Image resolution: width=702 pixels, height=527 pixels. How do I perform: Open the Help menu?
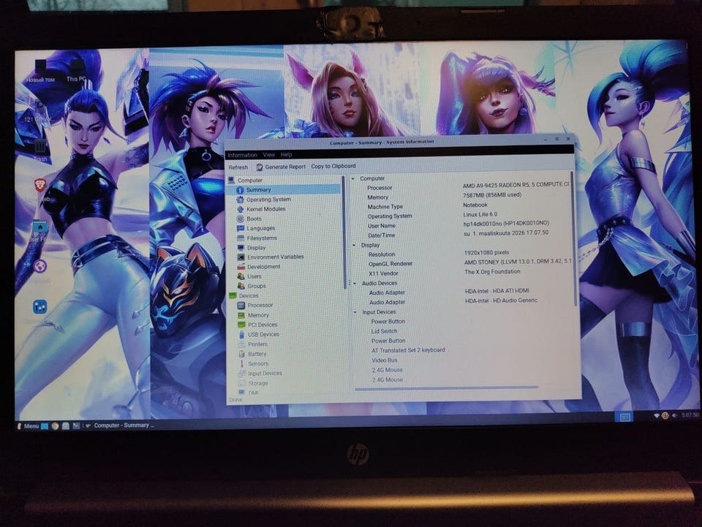tap(286, 155)
